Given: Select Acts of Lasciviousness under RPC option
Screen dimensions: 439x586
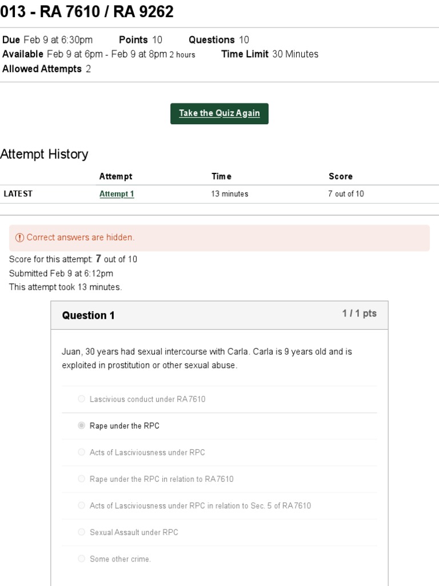Looking at the screenshot, I should 82,452.
